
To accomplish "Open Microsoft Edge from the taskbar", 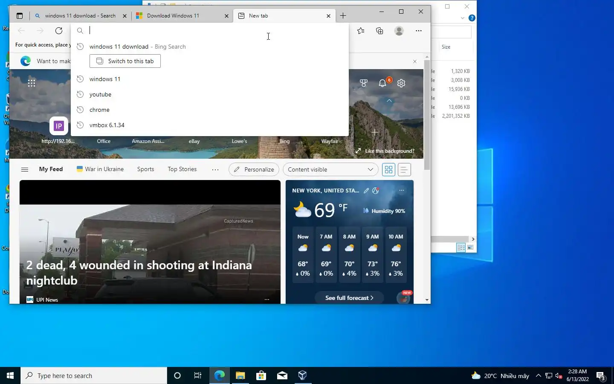I will coord(220,375).
